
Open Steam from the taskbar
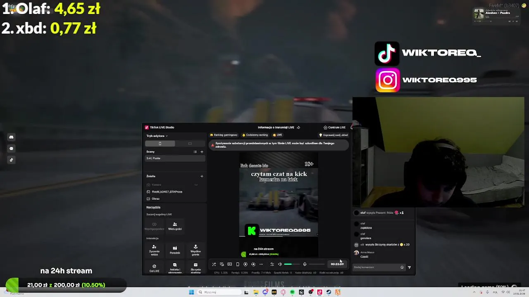[329, 292]
